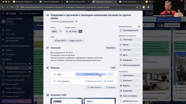
Task: Open 'Доска знаний' board
Action: click(x=12, y=84)
